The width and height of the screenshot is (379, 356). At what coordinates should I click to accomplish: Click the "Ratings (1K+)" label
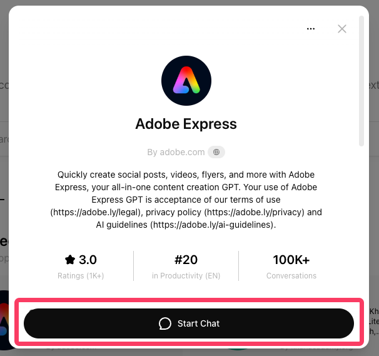80,275
